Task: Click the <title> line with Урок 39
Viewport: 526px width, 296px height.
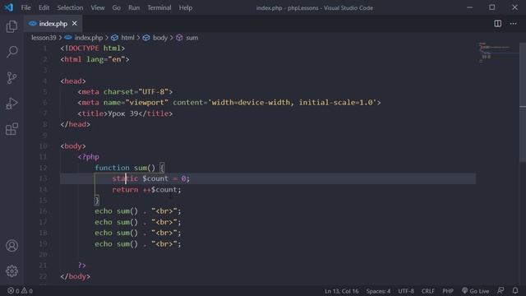Action: (x=125, y=113)
